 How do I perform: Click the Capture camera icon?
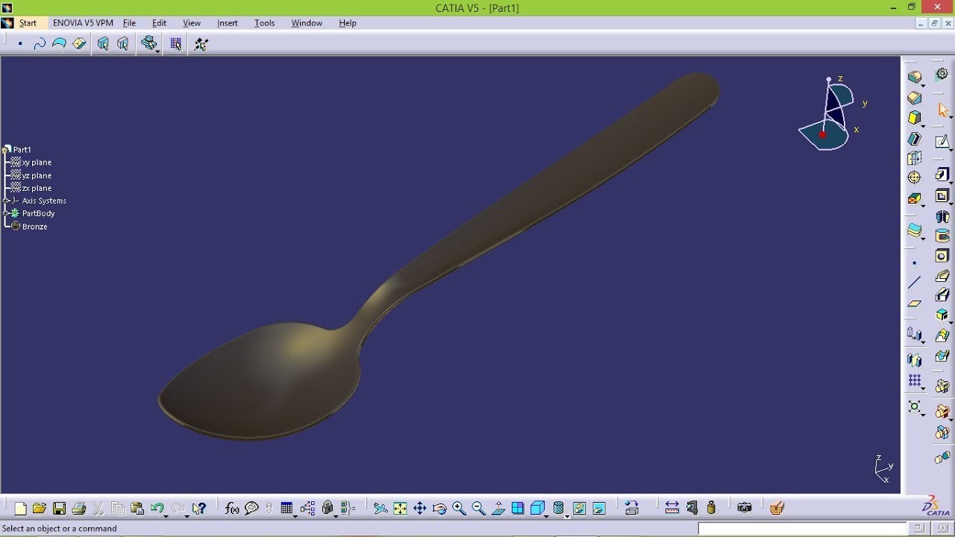[744, 509]
